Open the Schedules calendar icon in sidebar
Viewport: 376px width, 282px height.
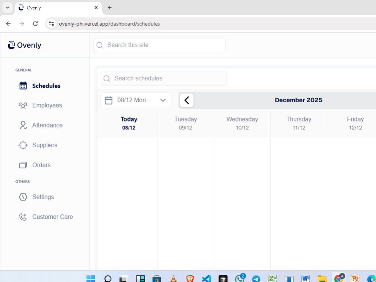coord(23,86)
